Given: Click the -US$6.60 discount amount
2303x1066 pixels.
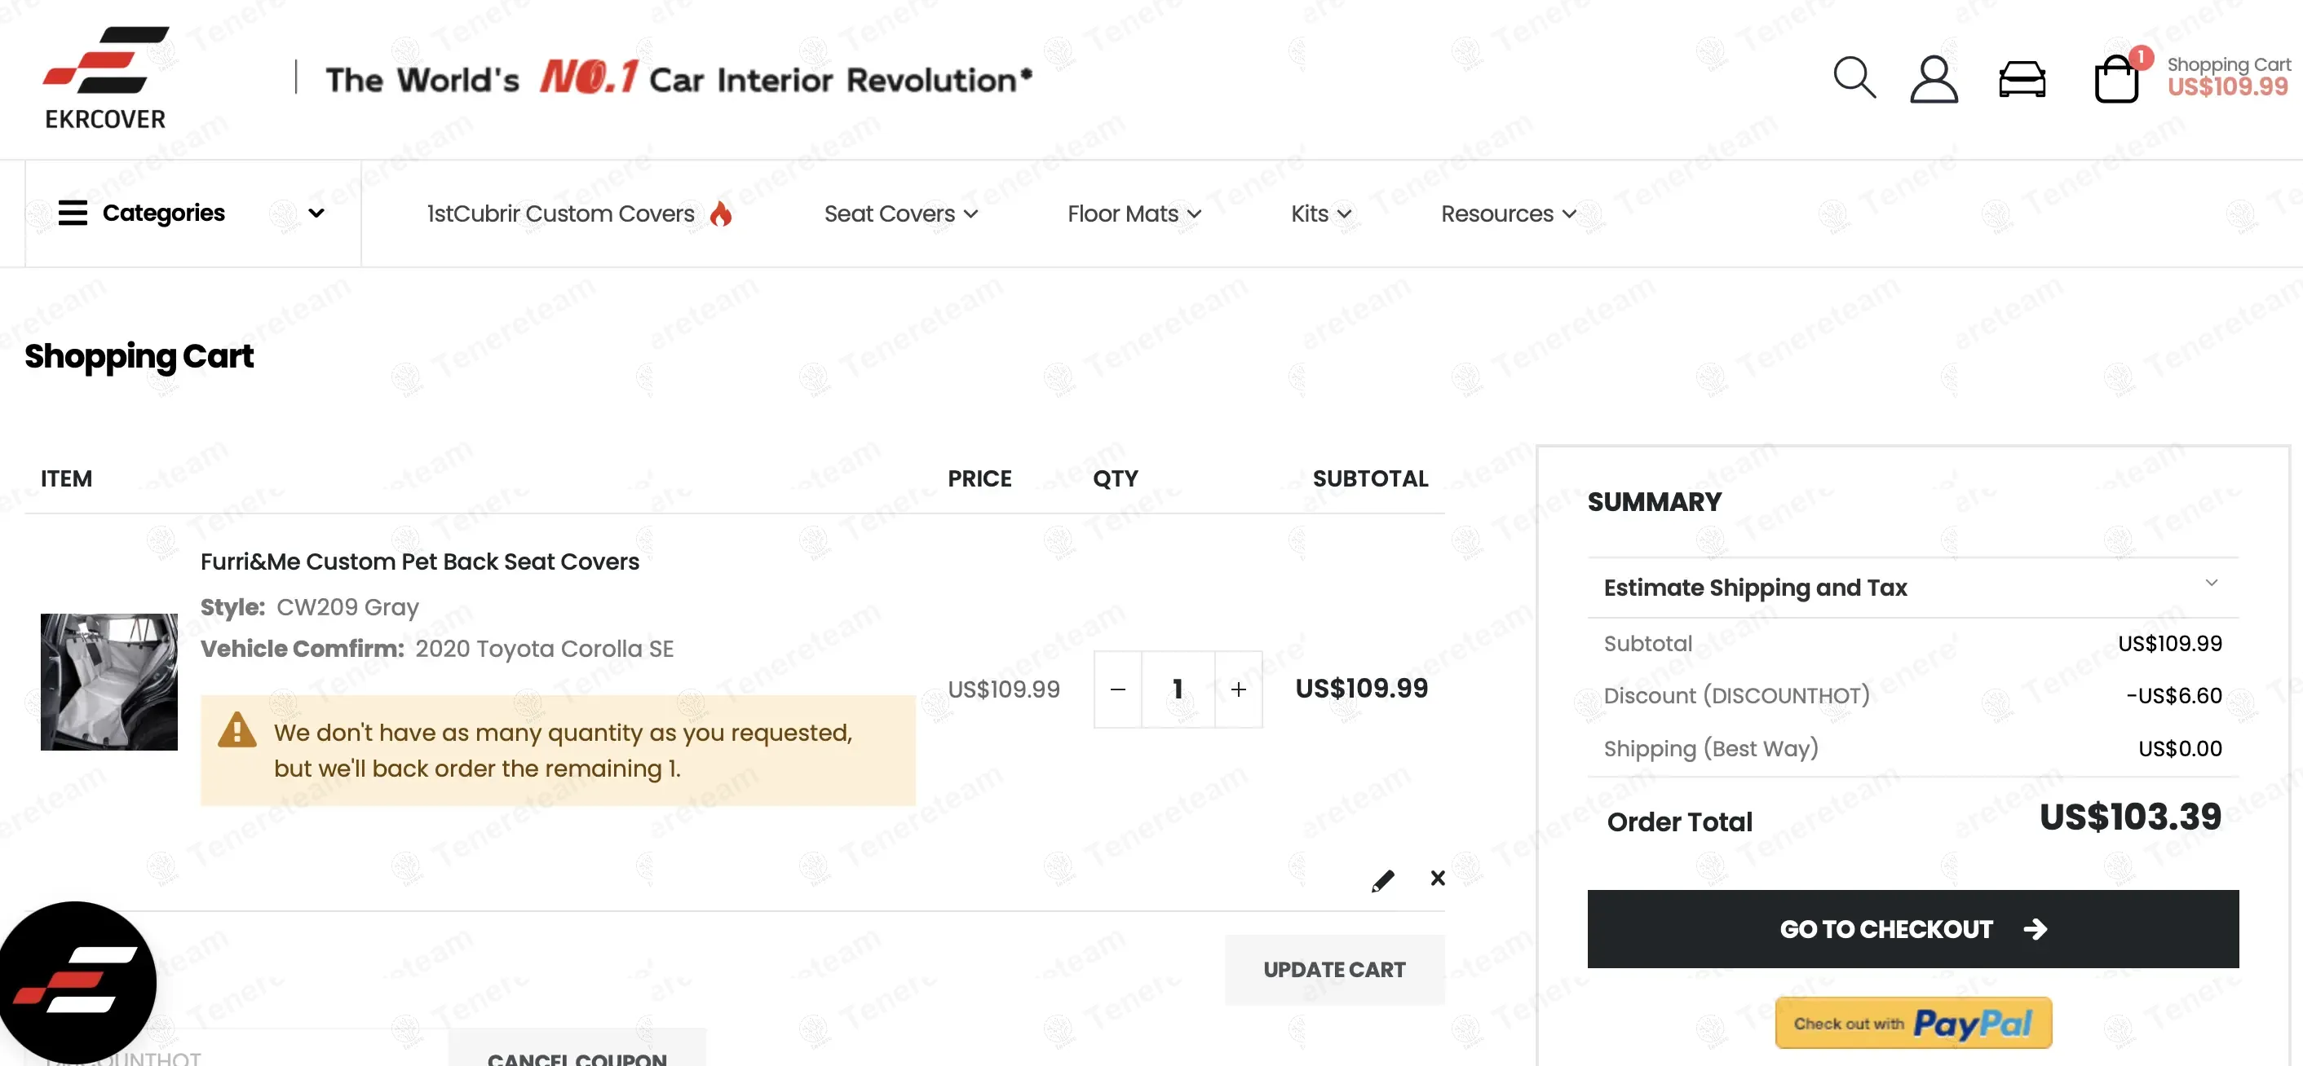Looking at the screenshot, I should click(2173, 695).
